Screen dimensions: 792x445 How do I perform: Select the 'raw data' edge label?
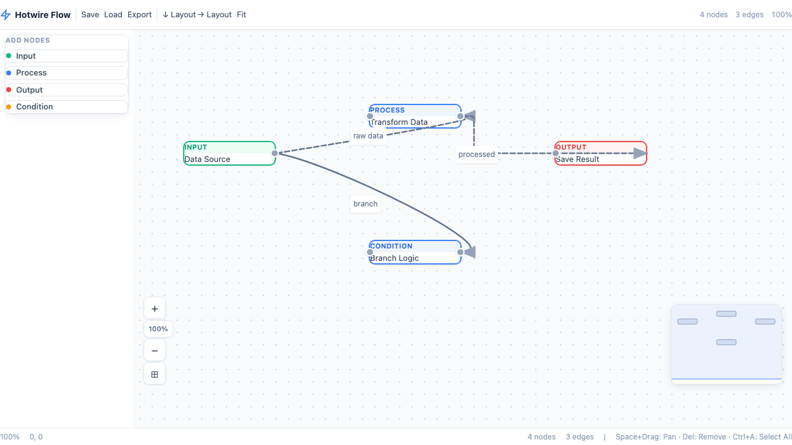tap(368, 136)
